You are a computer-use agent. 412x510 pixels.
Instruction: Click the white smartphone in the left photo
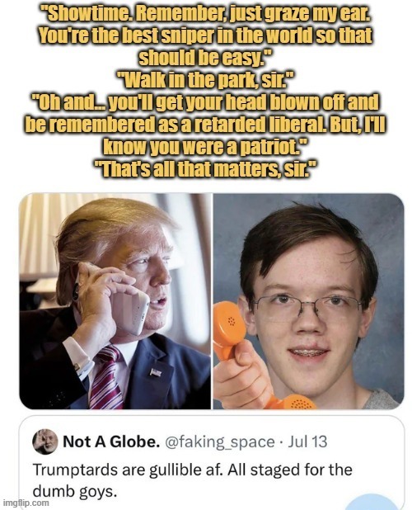pyautogui.click(x=133, y=306)
